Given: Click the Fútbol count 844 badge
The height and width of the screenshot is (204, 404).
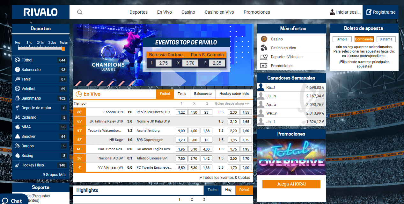Looking at the screenshot, I should (62, 60).
